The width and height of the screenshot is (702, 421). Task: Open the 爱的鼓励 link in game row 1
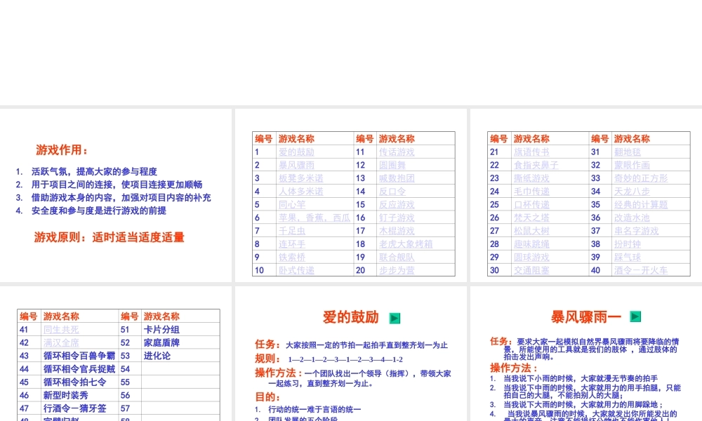point(296,152)
